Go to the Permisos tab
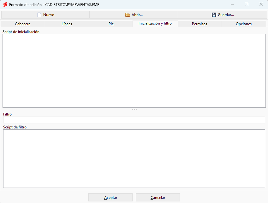268x203 pixels. [200, 24]
